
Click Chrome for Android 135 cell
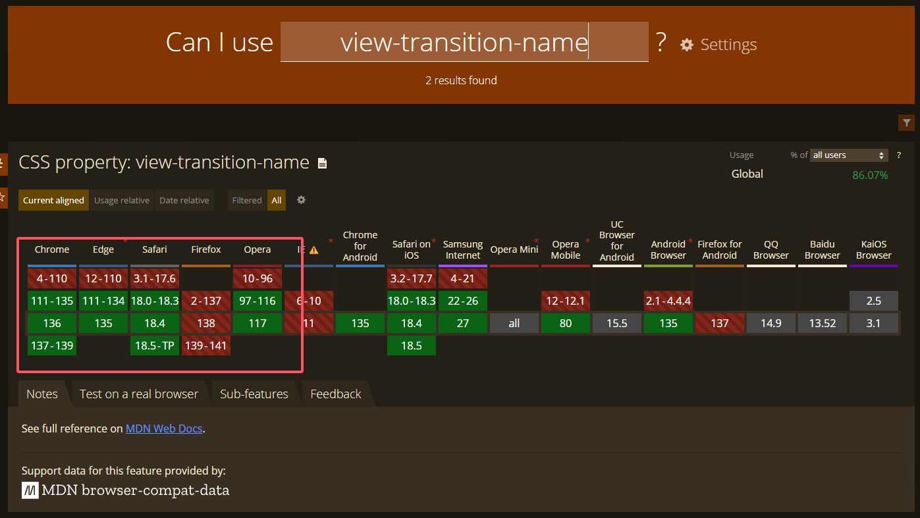point(360,323)
